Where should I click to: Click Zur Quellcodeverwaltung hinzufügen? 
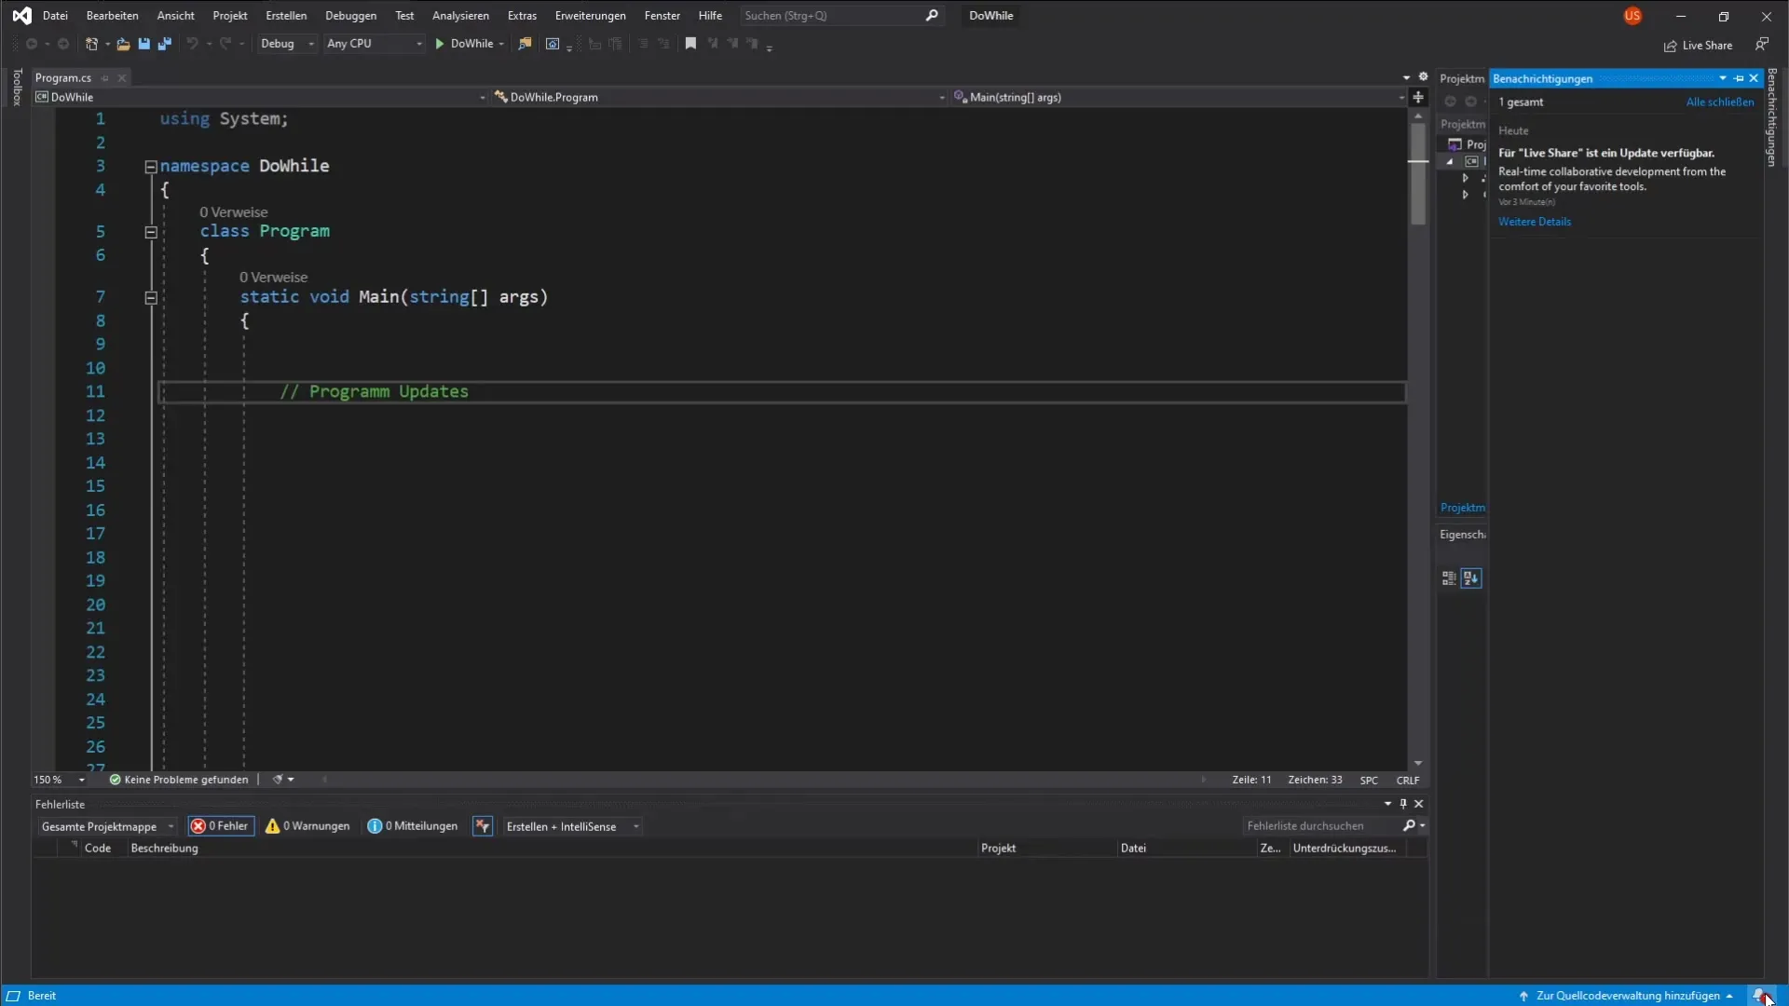click(1627, 996)
